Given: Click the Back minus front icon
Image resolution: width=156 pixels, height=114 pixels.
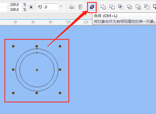Looking at the screenshot, I should pyautogui.click(x=147, y=7).
